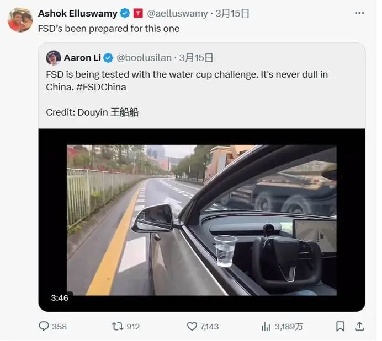Open the reply comment icon
This screenshot has width=382, height=341.
click(44, 326)
